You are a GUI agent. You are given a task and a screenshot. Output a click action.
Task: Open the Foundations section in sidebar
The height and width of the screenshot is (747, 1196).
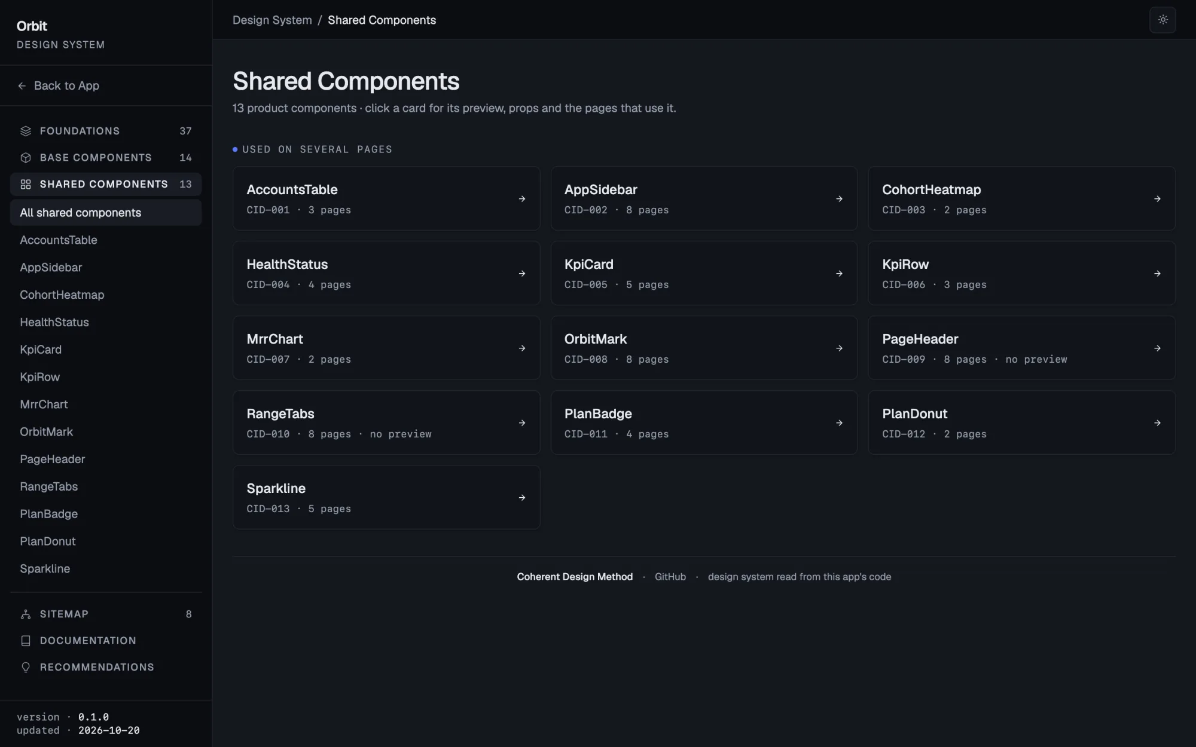[106, 131]
